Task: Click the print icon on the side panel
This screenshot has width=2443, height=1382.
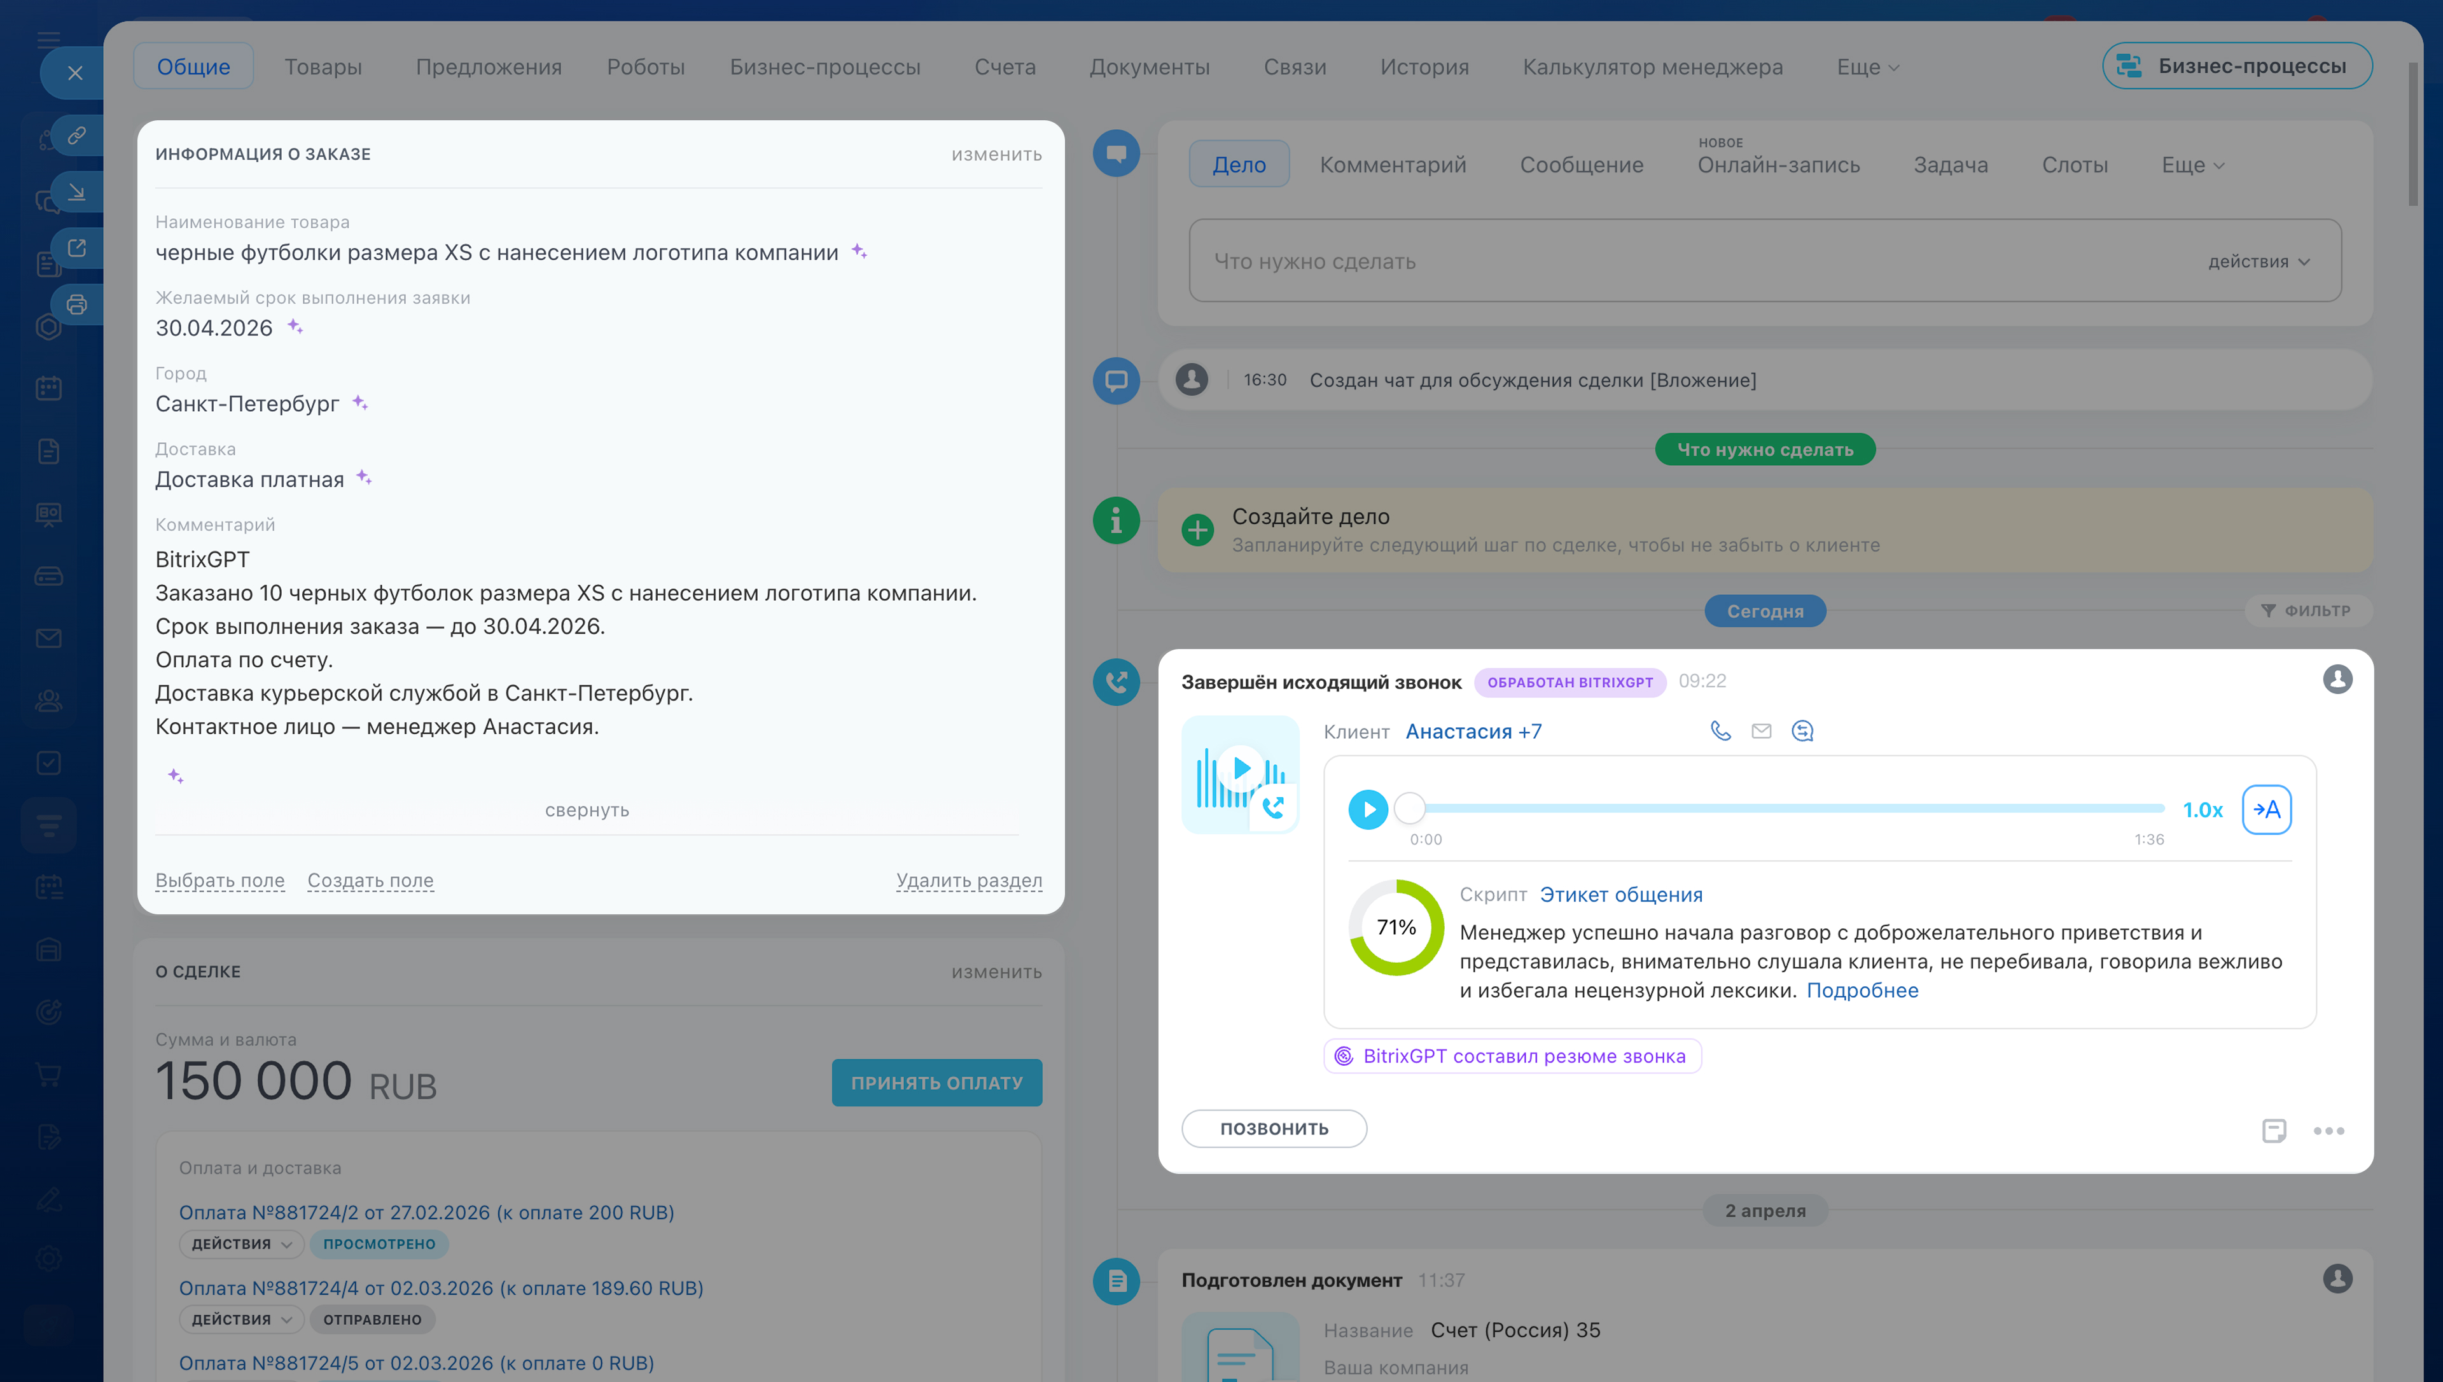Action: pos(77,305)
